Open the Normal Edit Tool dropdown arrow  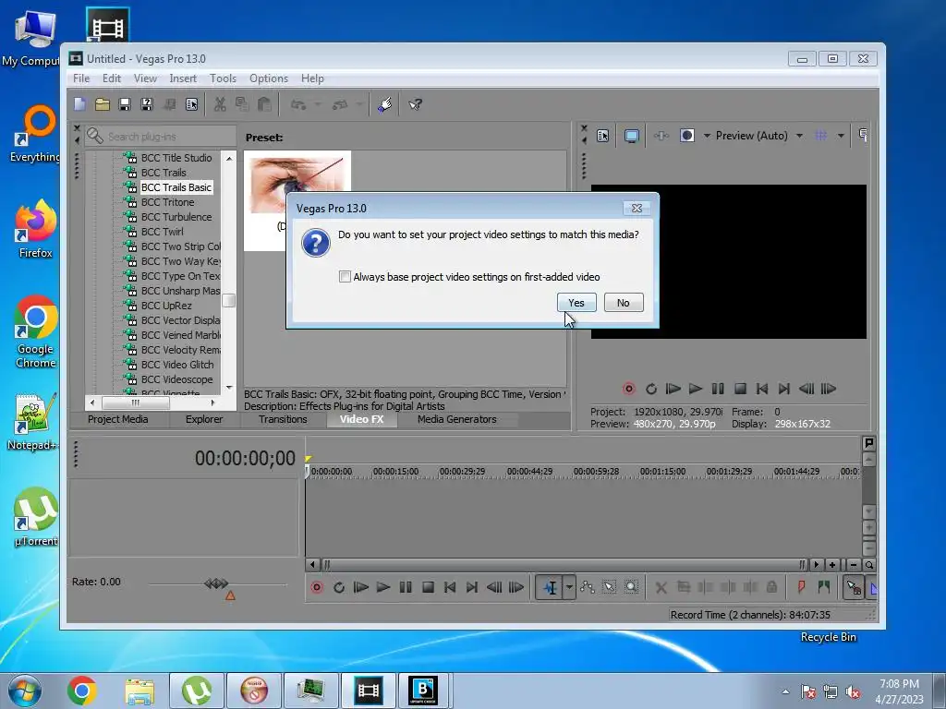(569, 587)
